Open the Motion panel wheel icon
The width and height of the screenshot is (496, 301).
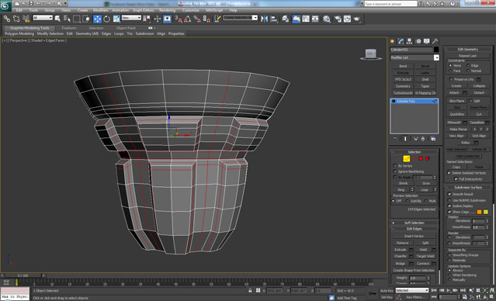[418, 41]
